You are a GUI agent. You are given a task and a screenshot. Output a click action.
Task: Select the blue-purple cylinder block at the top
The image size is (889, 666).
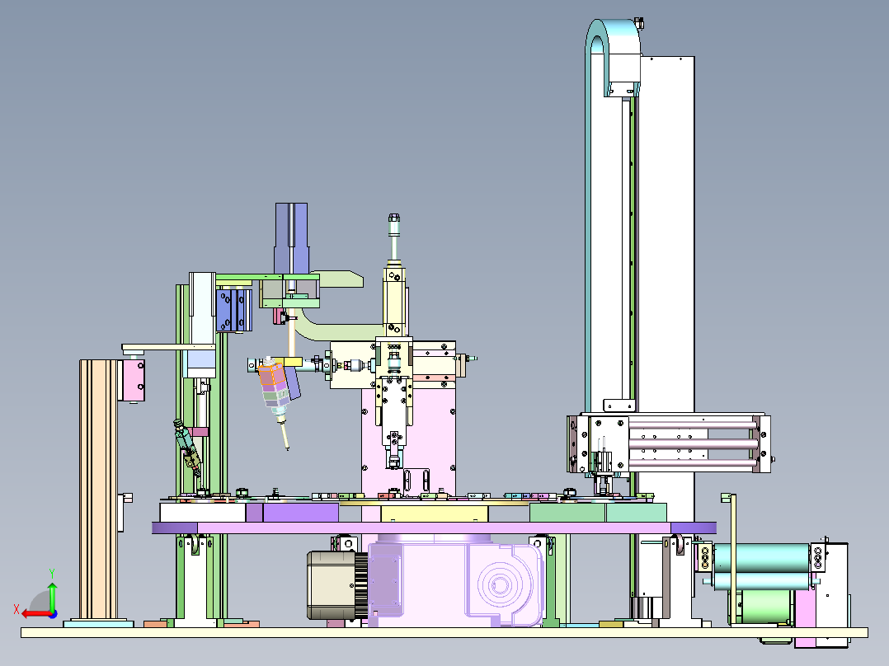tap(291, 239)
